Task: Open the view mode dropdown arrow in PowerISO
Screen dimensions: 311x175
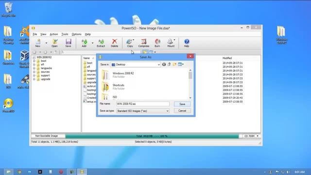Action: click(155, 52)
